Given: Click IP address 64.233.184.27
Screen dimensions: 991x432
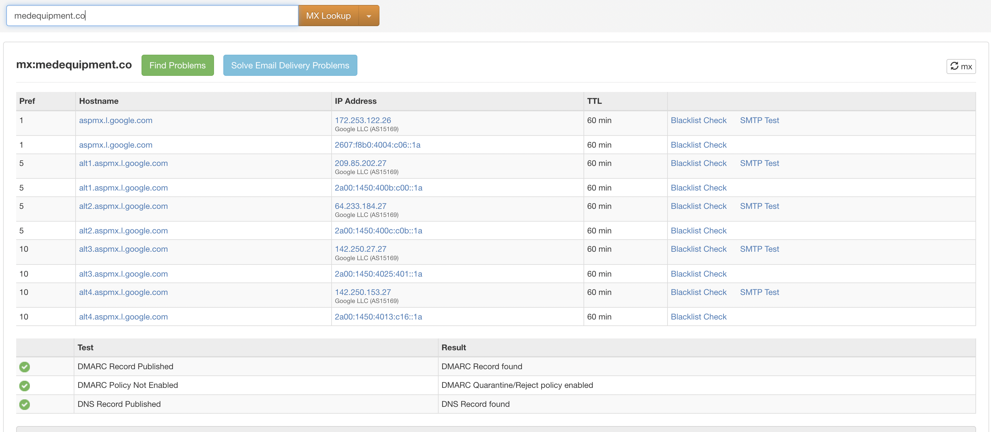Looking at the screenshot, I should pos(361,206).
